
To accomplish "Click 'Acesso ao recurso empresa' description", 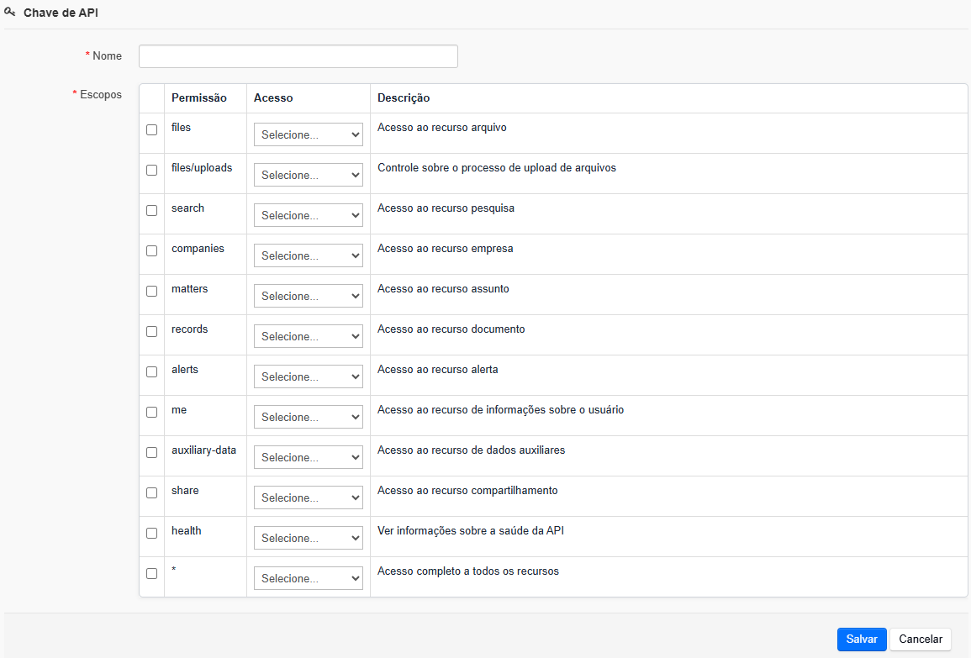I will tap(446, 248).
